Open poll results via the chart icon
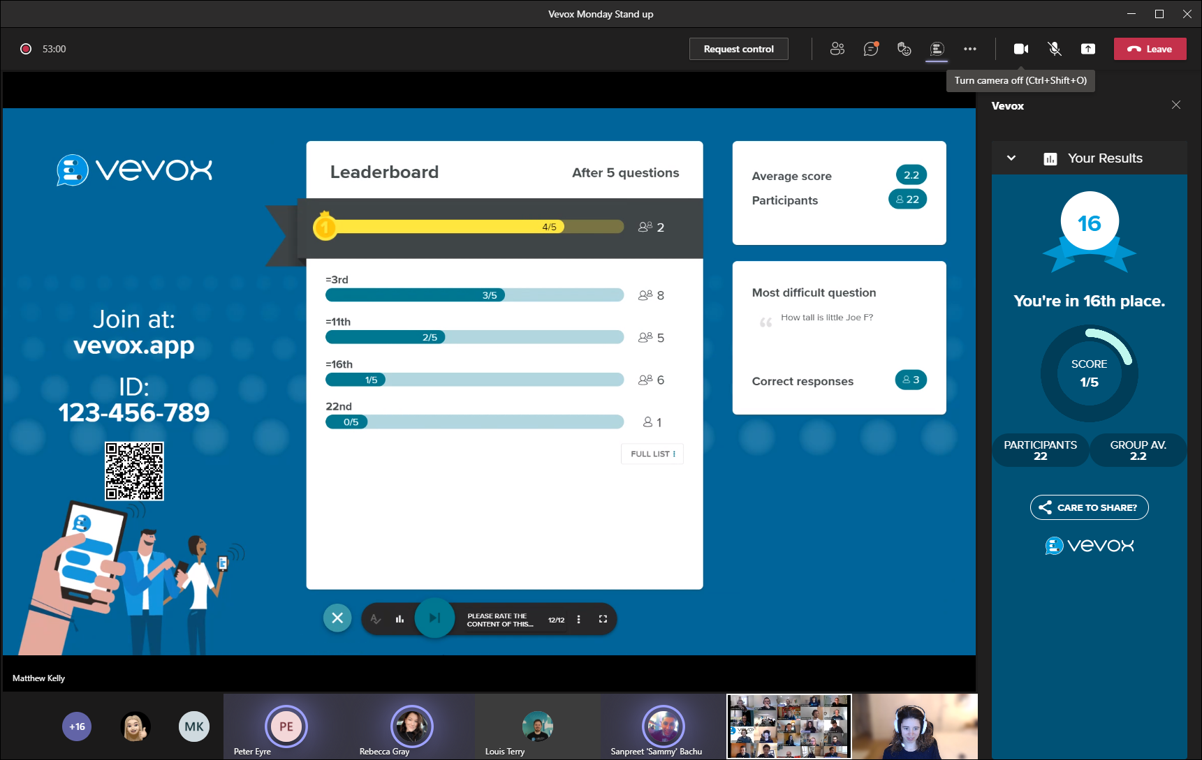1202x760 pixels. 399,618
